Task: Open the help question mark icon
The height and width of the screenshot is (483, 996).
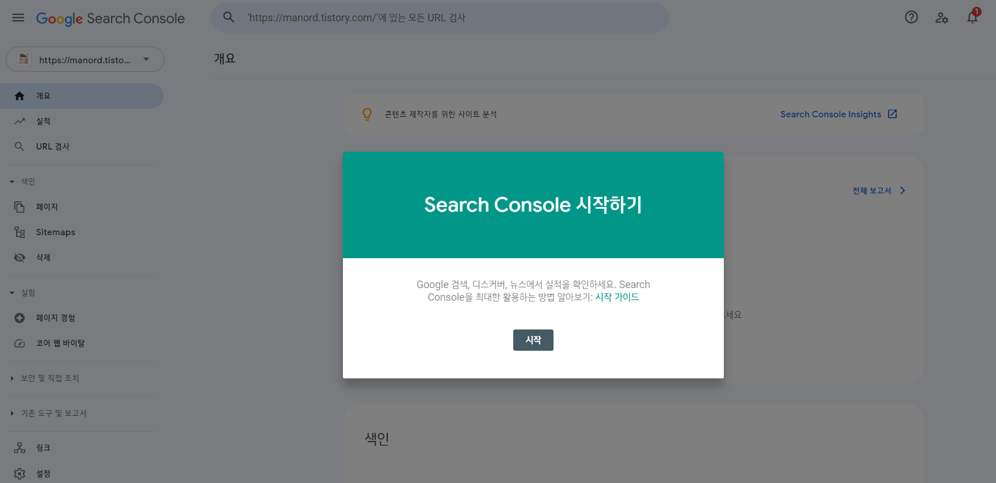Action: [x=911, y=17]
